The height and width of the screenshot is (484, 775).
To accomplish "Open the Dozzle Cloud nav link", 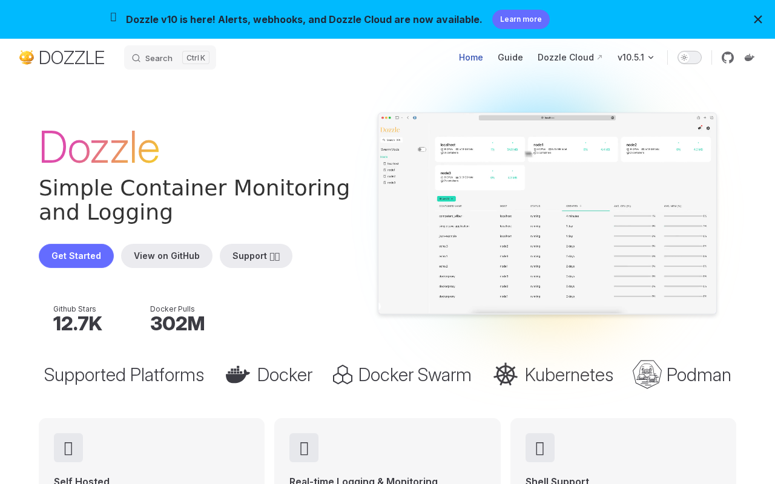I will (x=570, y=57).
